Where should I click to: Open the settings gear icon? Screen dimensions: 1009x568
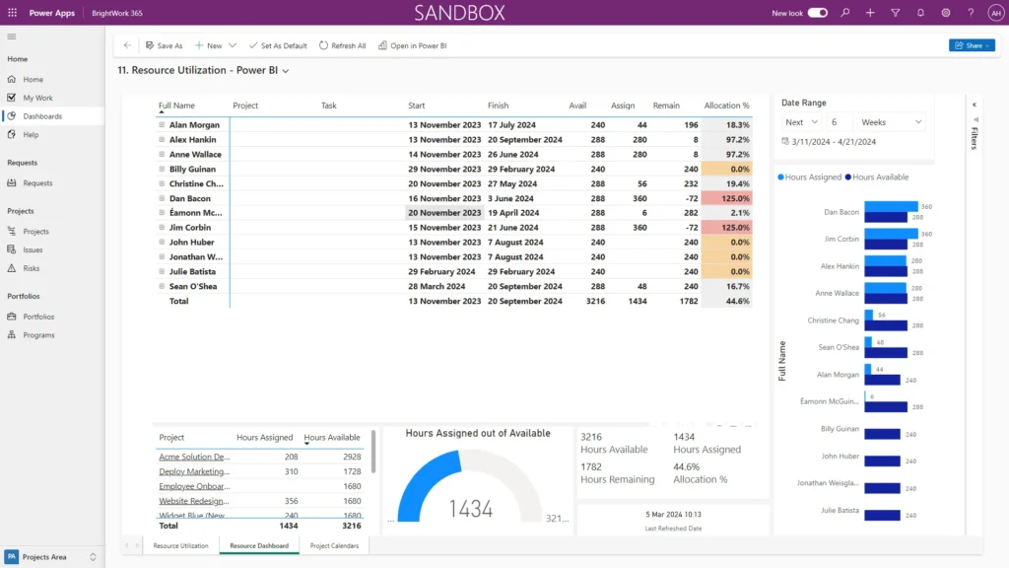946,13
